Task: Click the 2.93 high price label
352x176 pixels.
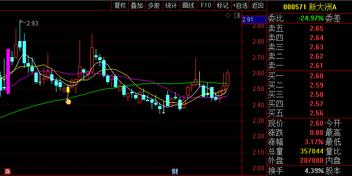Action: (32, 23)
